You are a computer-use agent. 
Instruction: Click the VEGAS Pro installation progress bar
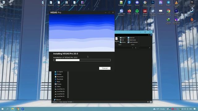[83, 60]
